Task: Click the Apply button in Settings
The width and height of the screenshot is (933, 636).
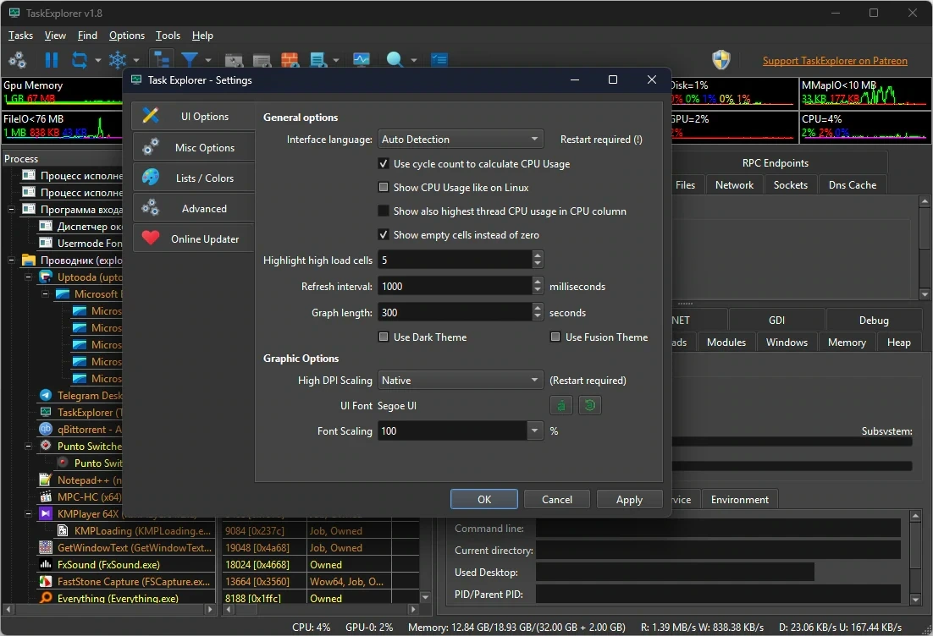Action: pyautogui.click(x=630, y=499)
